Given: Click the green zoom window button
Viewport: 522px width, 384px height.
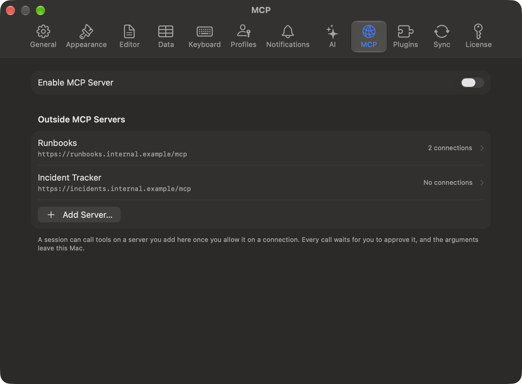Looking at the screenshot, I should (40, 10).
